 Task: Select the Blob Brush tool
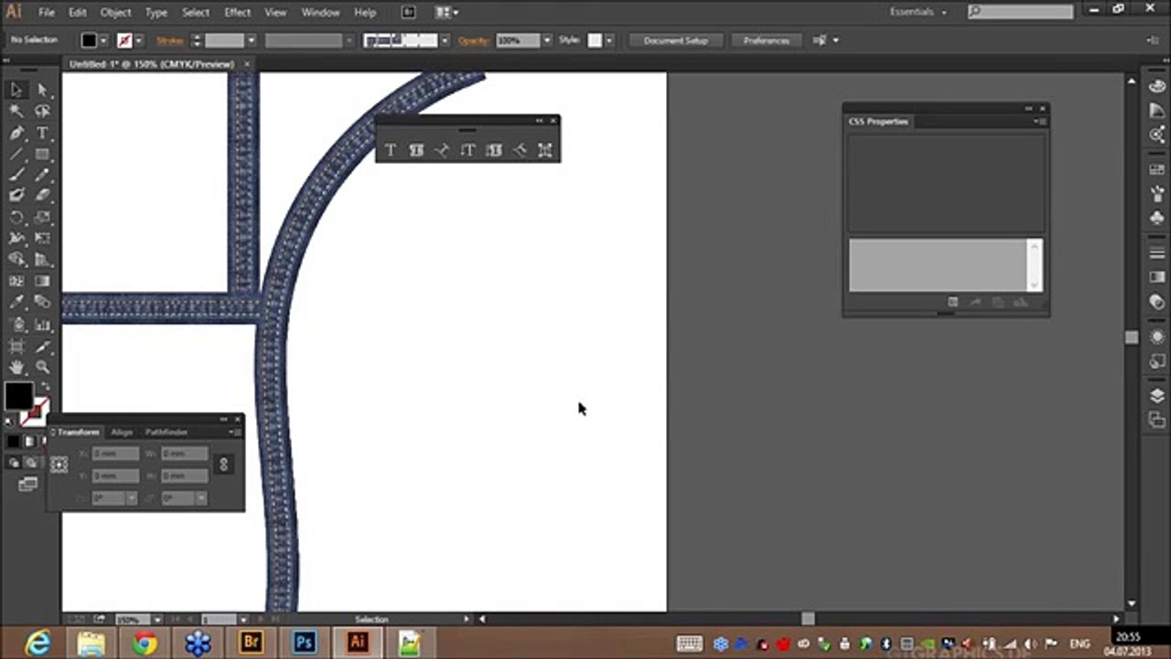click(16, 195)
